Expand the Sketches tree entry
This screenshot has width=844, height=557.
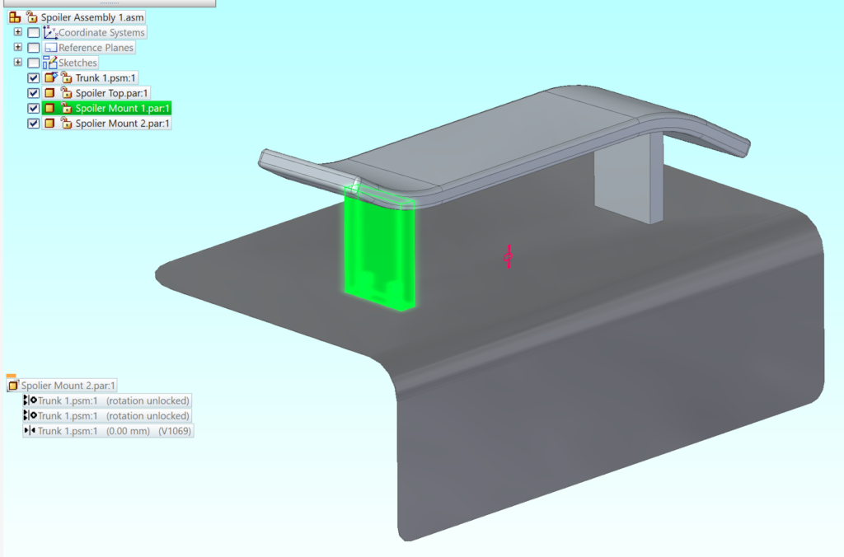click(x=18, y=62)
